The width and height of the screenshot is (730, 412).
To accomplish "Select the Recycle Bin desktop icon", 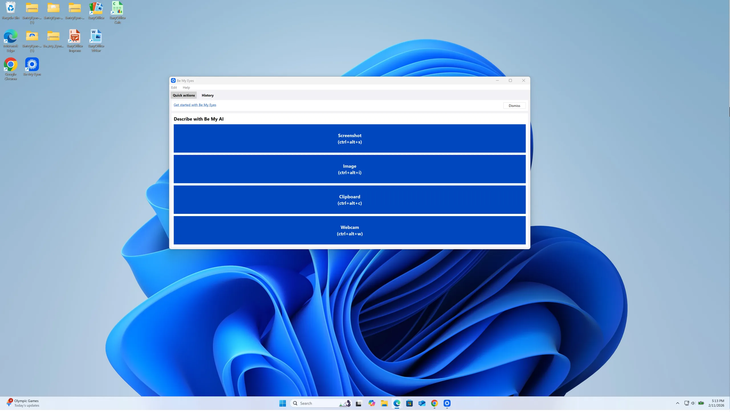I will click(x=11, y=11).
